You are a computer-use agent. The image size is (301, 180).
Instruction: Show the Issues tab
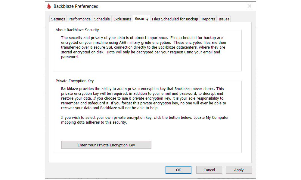224,19
